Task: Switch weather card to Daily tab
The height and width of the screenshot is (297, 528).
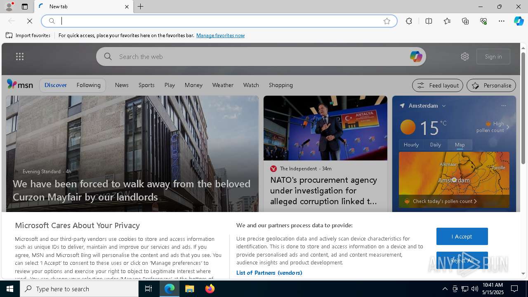Action: click(436, 145)
